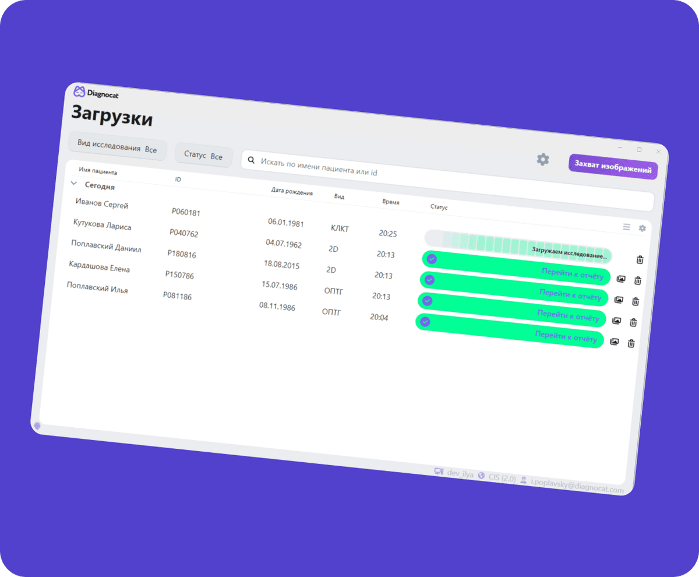
Task: Click the i.poplavsky@diagnocat.com account text
Action: [577, 486]
